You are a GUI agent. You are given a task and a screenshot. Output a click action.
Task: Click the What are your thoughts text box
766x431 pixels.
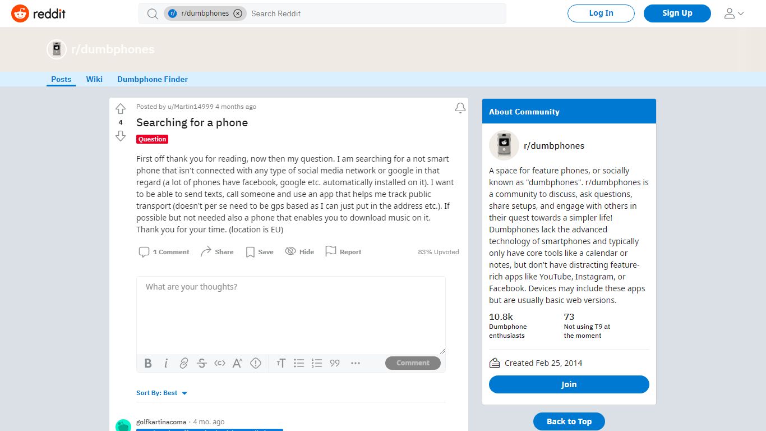coord(291,315)
